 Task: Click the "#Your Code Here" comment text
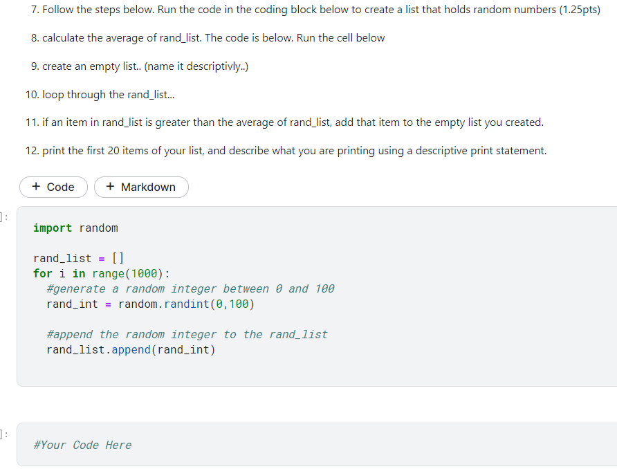82,444
